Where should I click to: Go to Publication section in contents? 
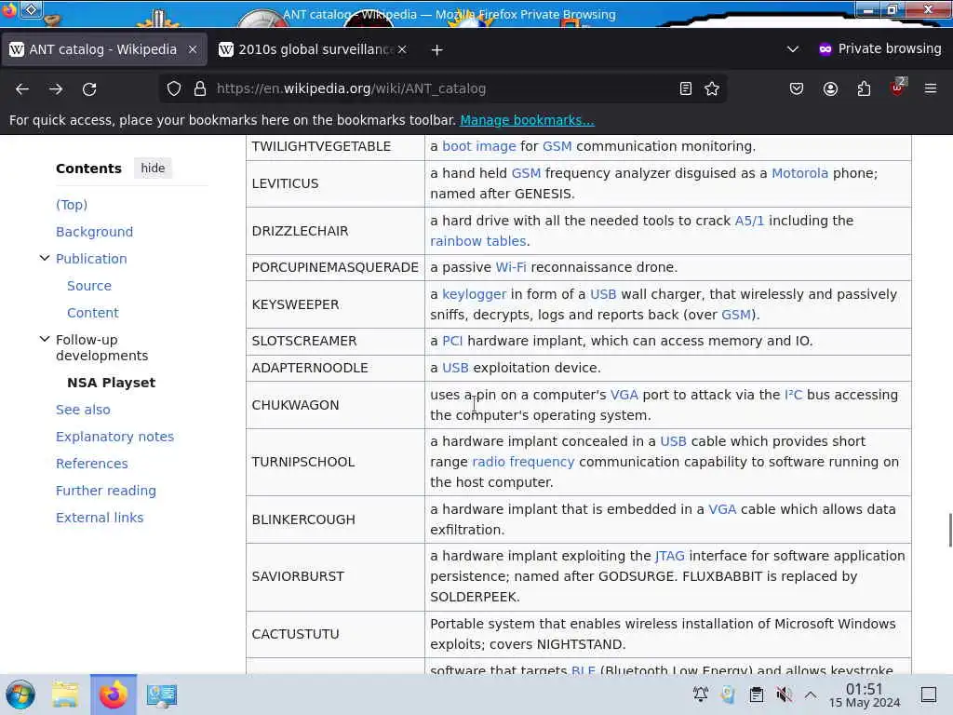[x=91, y=259]
